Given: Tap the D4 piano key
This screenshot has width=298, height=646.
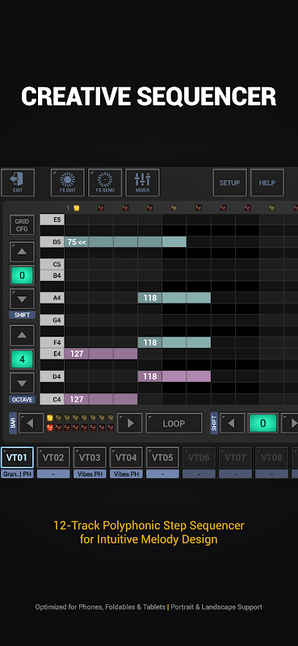Looking at the screenshot, I should [x=52, y=376].
